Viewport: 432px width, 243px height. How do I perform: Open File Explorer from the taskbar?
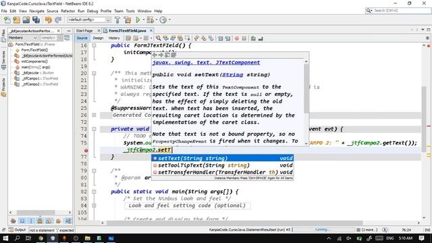click(87, 238)
